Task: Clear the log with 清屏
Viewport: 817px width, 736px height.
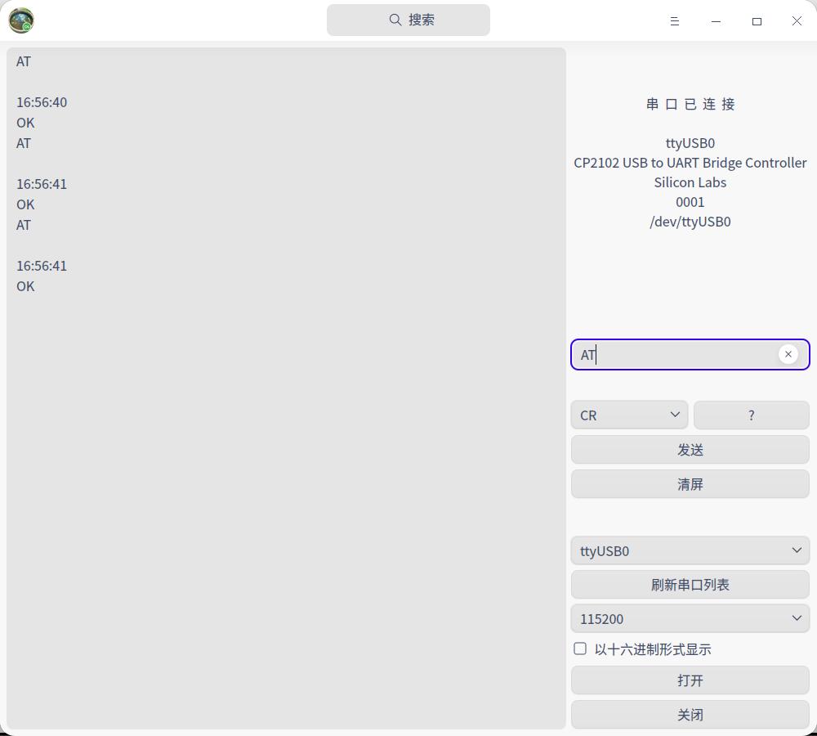Action: tap(690, 484)
